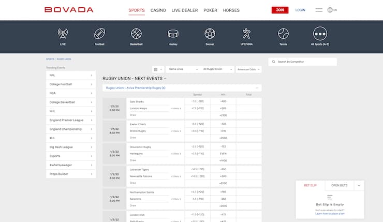Select the Football sport icon

[99, 37]
